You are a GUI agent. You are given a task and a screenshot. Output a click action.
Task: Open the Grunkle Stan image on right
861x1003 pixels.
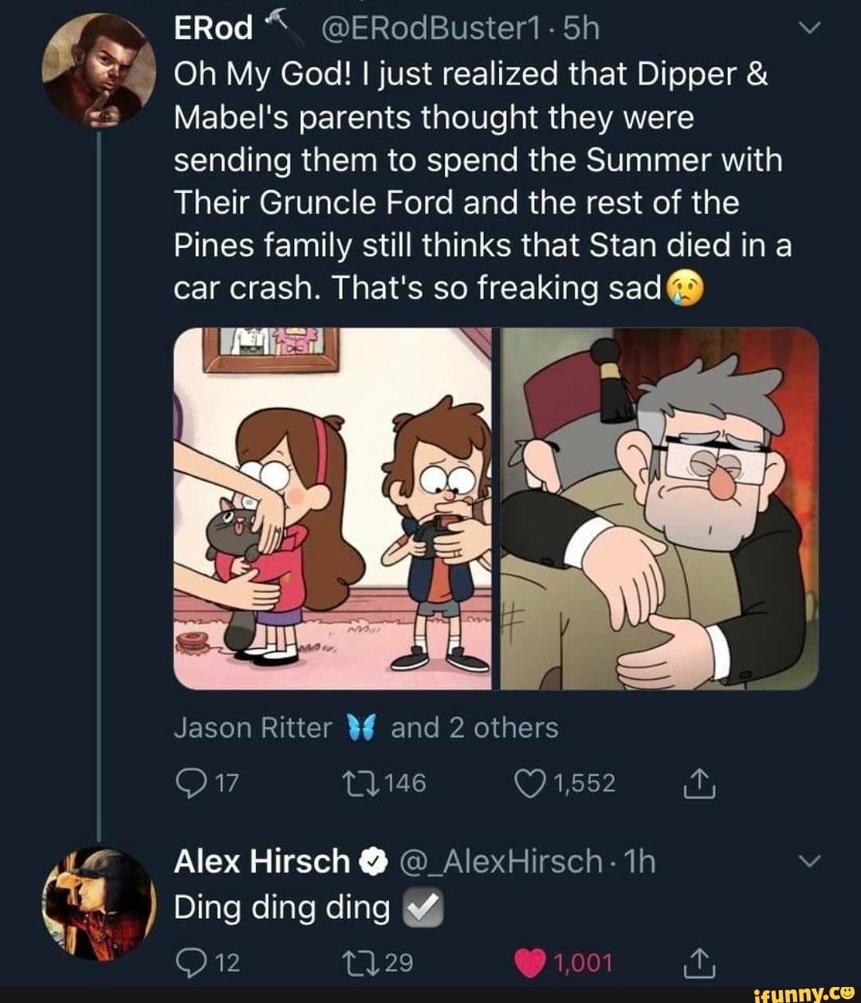(x=659, y=509)
